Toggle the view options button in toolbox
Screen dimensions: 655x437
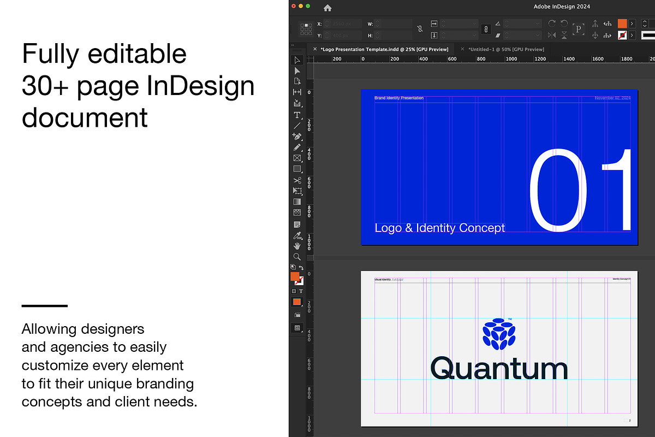pyautogui.click(x=298, y=315)
